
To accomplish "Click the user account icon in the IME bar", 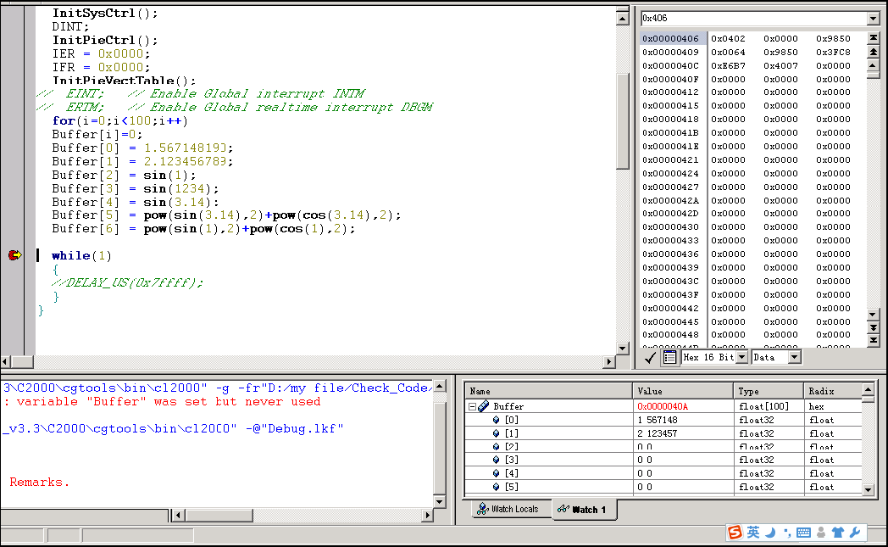I will click(821, 533).
